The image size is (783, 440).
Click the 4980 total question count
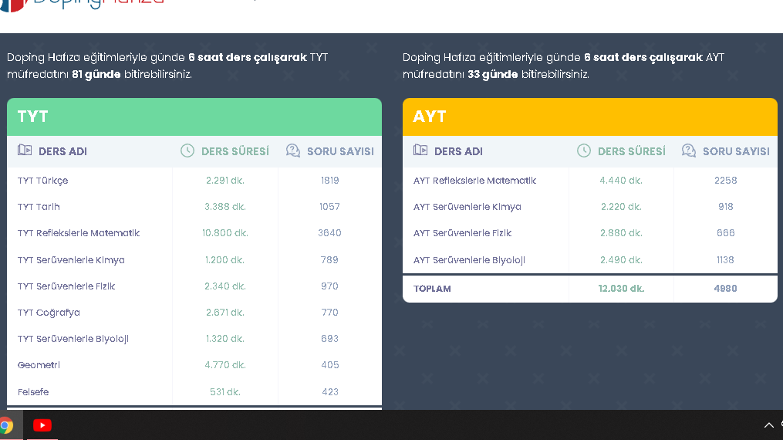coord(725,289)
